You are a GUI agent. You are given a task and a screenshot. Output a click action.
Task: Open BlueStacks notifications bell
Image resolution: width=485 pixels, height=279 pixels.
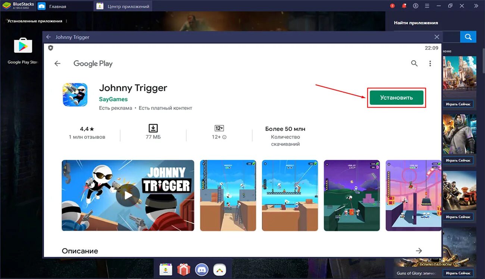404,6
